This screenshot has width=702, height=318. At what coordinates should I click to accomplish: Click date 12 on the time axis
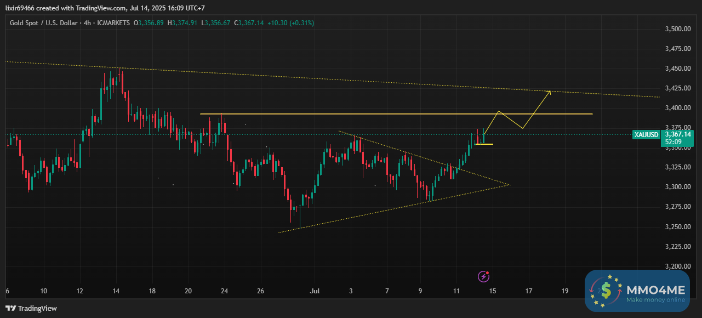tap(80, 291)
